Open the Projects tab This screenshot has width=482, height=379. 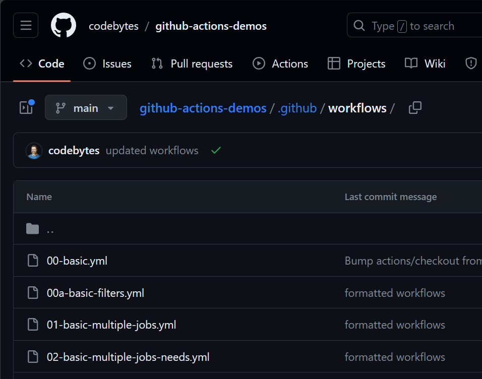pyautogui.click(x=356, y=64)
